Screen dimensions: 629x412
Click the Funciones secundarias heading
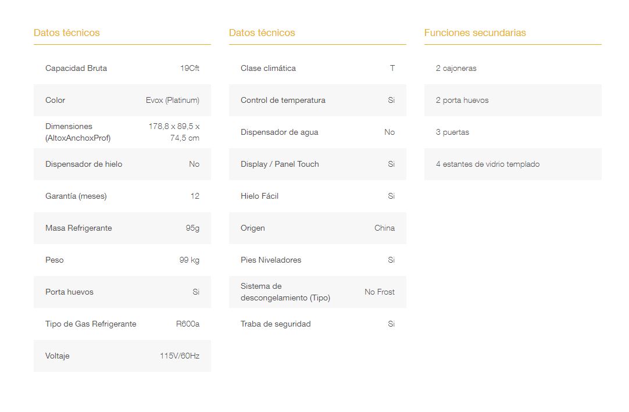point(475,33)
